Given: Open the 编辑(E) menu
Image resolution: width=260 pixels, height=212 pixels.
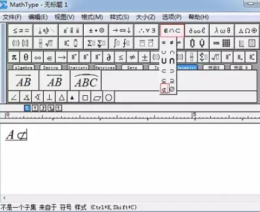Looking at the screenshot, I should click(x=38, y=17).
